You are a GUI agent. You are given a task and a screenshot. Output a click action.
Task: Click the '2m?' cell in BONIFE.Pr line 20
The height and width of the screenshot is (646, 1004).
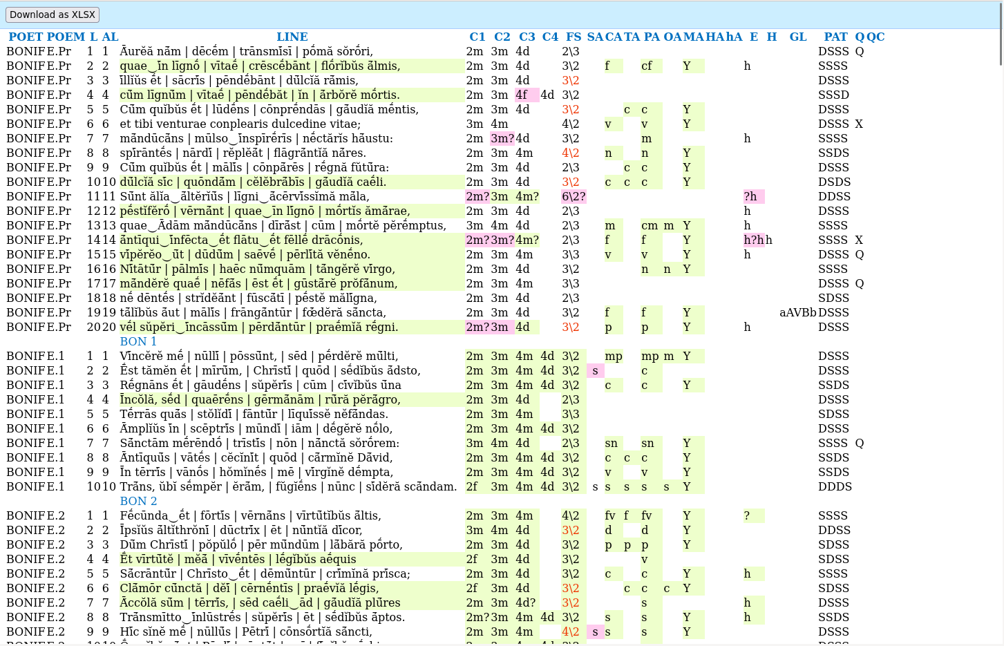coord(477,327)
